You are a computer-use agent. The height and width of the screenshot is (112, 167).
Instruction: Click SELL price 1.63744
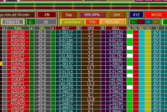click(x=116, y=99)
